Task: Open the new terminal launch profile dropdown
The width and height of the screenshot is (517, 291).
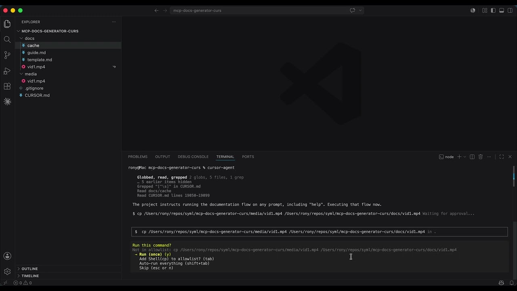Action: [x=464, y=157]
